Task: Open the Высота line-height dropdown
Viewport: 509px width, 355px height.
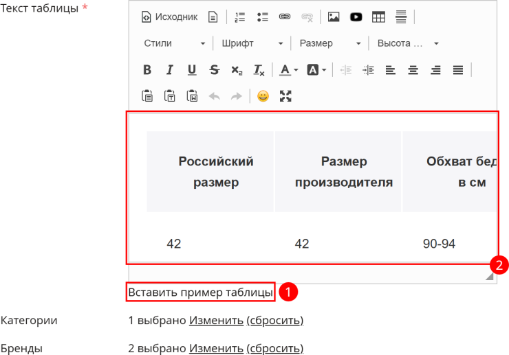Action: 408,43
